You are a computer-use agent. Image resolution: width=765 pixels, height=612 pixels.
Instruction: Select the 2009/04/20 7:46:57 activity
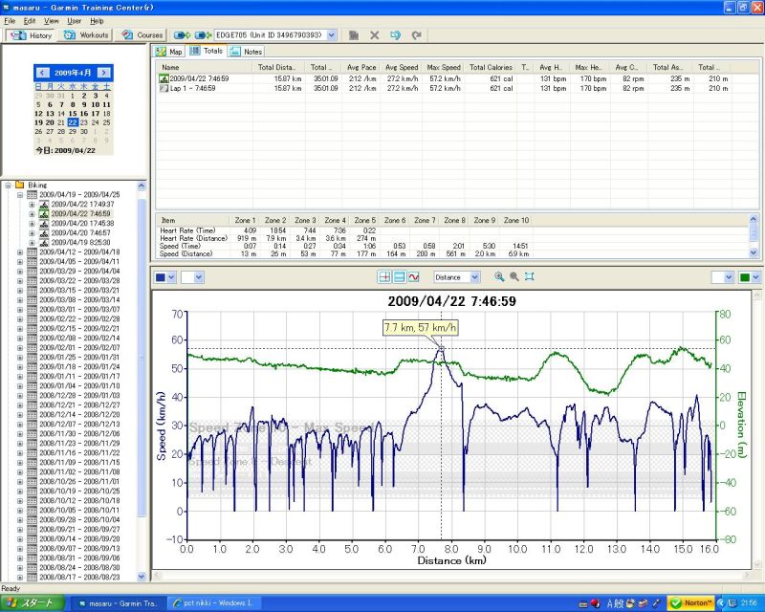coord(80,232)
